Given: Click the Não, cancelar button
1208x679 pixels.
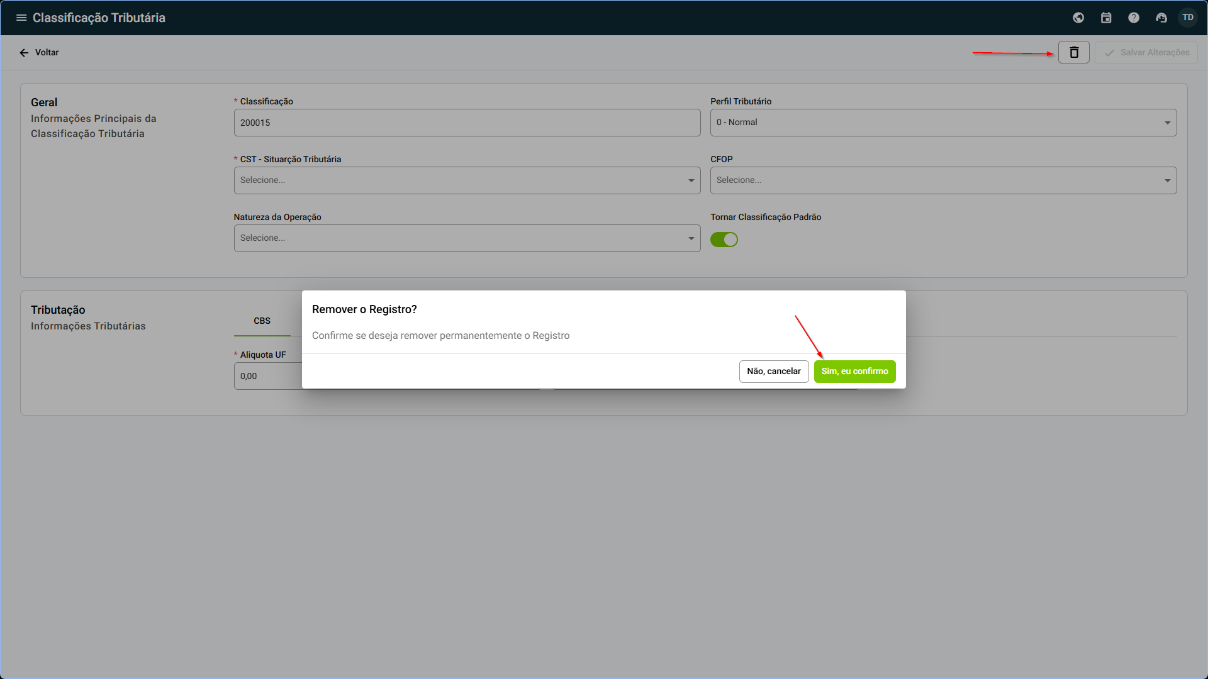Looking at the screenshot, I should (x=773, y=372).
